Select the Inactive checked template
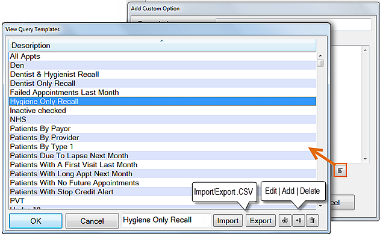The image size is (380, 234). [163, 111]
